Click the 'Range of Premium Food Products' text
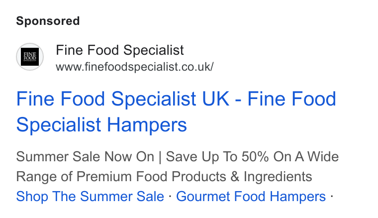Screen dimensions: 378x218 pyautogui.click(x=121, y=177)
